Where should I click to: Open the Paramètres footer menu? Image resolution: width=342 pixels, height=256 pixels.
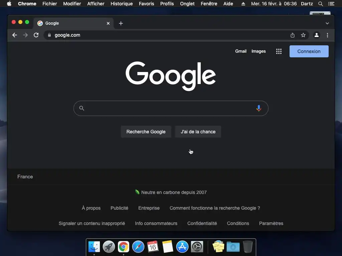271,223
